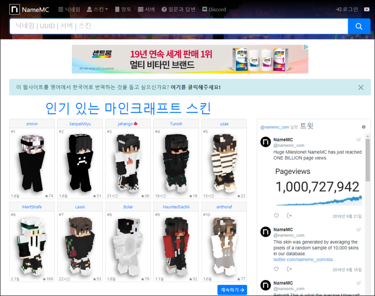
Task: Open the 인기 있는 마인크래프트 스킨 heading link
Action: point(128,108)
